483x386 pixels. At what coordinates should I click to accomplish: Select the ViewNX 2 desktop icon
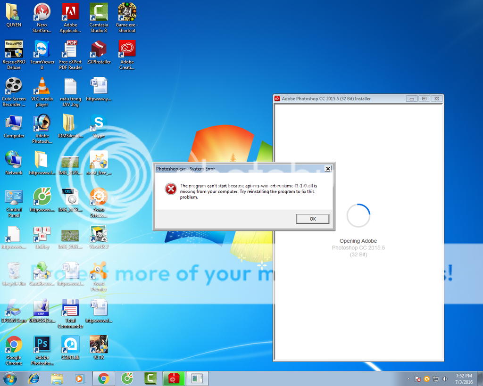pyautogui.click(x=99, y=237)
